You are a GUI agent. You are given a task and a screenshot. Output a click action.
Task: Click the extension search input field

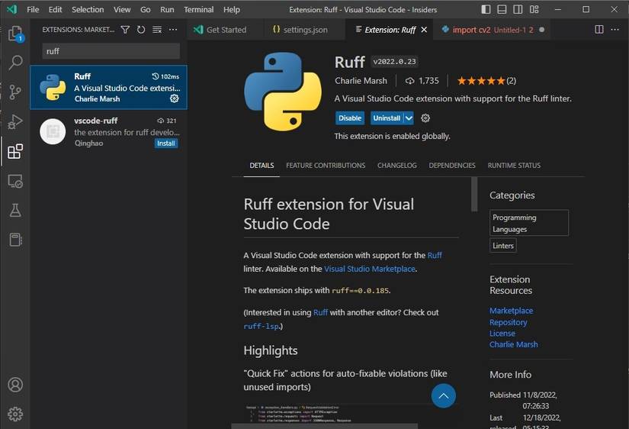tap(111, 51)
